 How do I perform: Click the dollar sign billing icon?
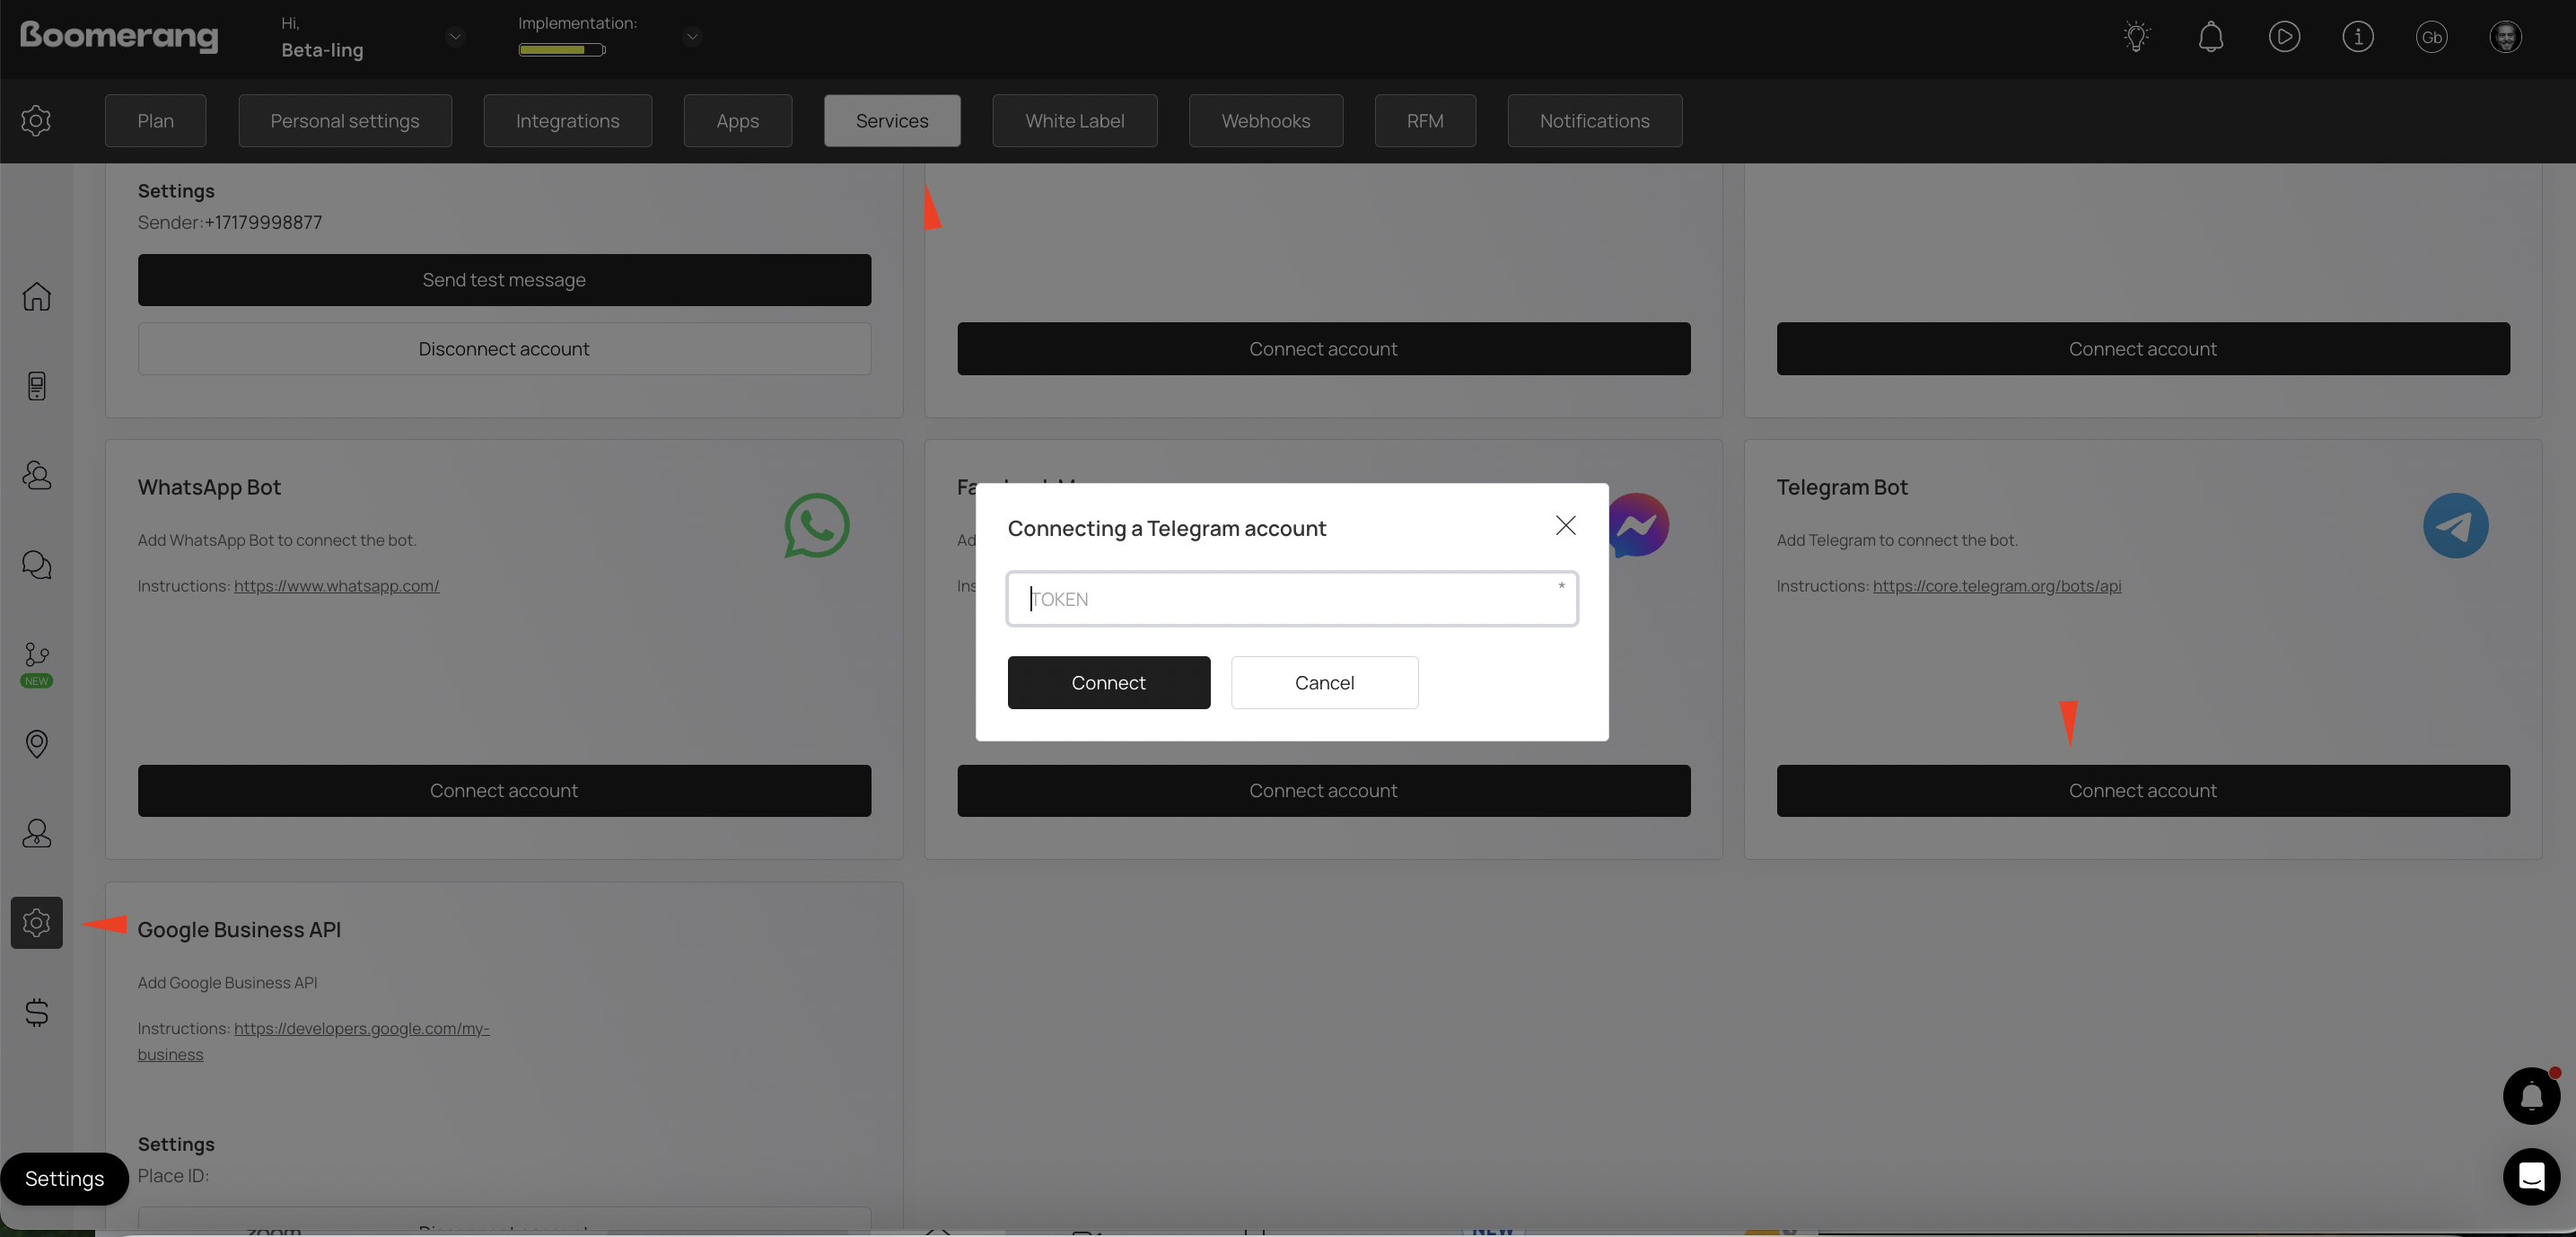(x=37, y=1012)
